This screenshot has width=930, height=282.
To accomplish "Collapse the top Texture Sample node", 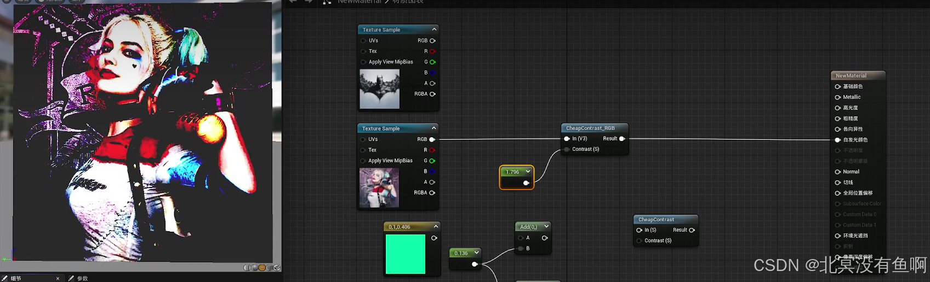I will coord(434,30).
